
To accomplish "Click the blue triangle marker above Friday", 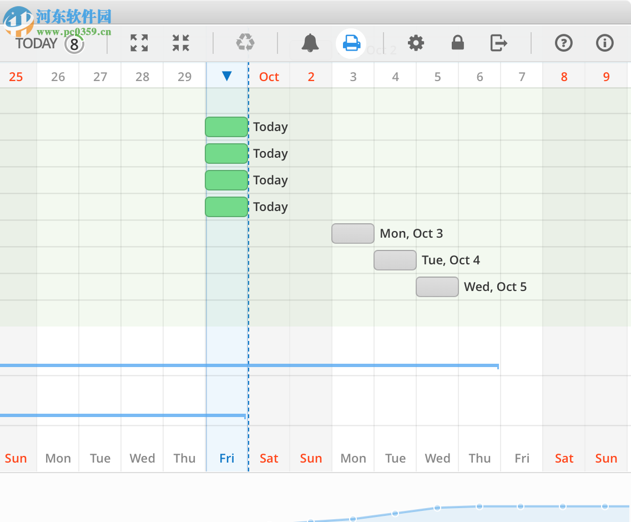I will coord(227,77).
